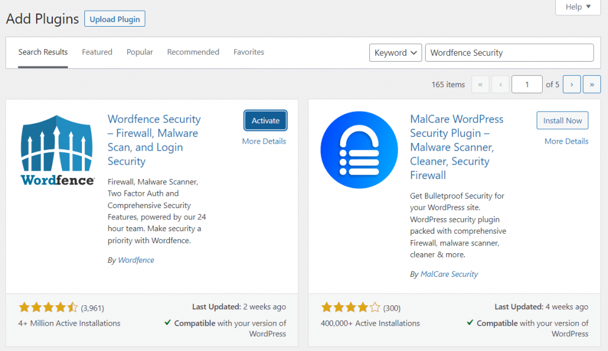This screenshot has width=608, height=351.
Task: Select the Search Results tab
Action: (43, 52)
